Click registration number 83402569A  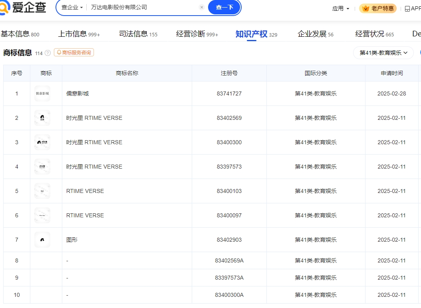point(229,260)
